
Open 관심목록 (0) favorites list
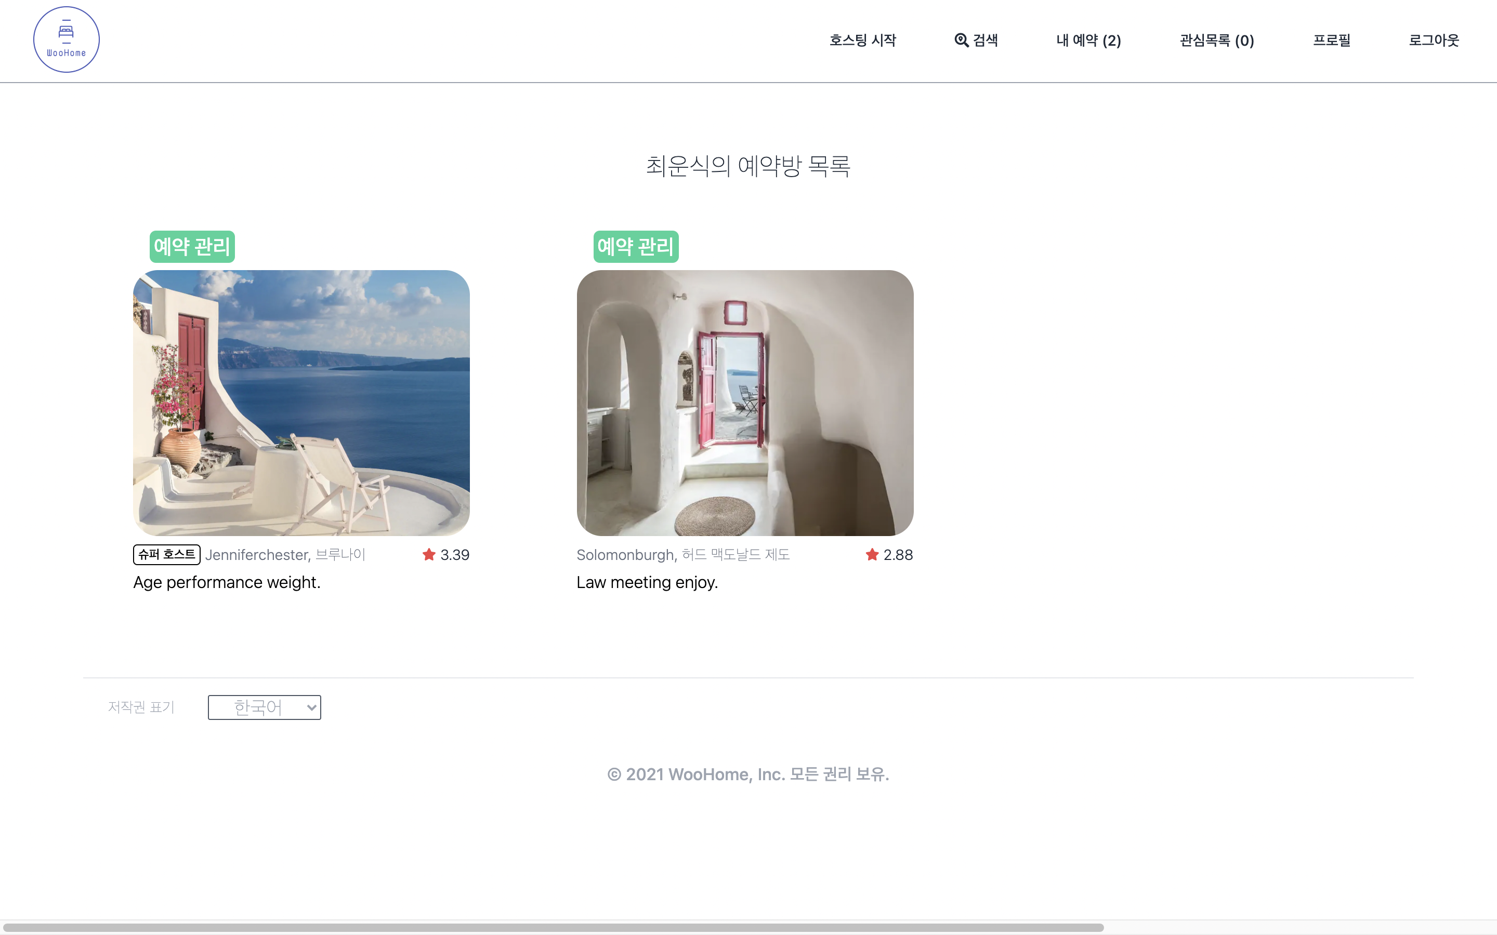tap(1217, 40)
